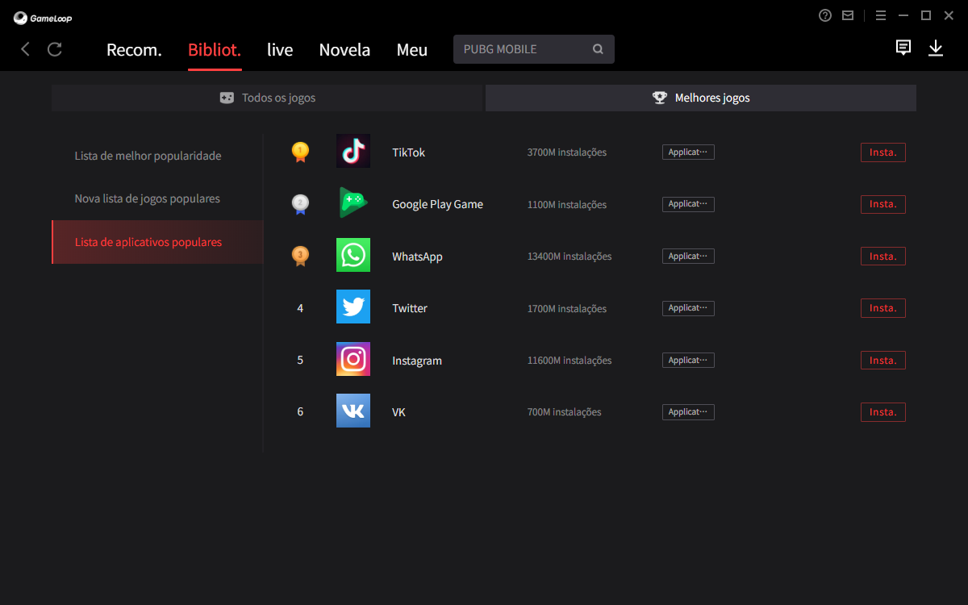Open the downloads arrow icon
968x605 pixels.
click(936, 48)
